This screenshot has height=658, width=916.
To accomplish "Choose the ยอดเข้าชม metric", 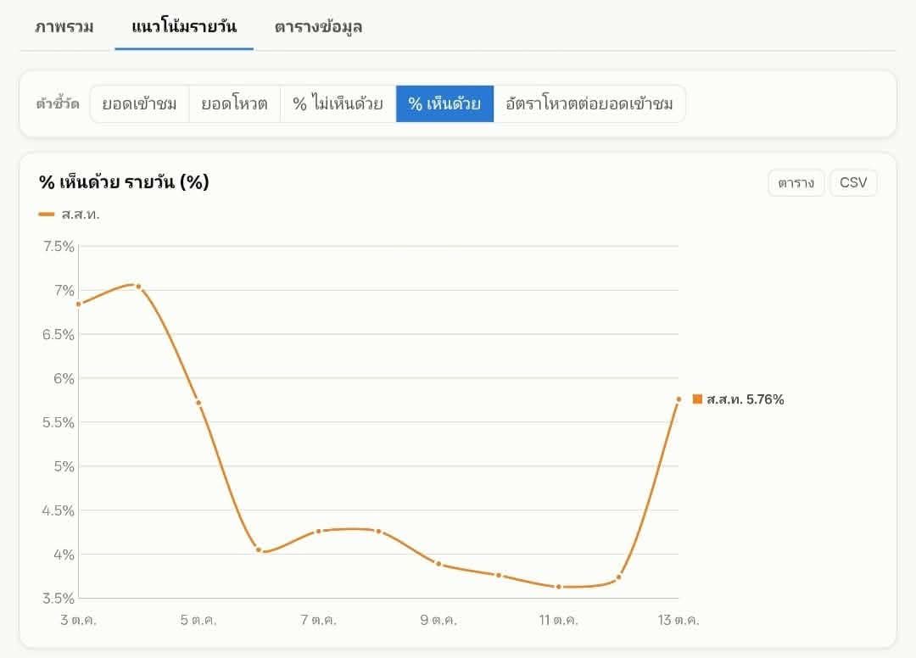I will 140,104.
